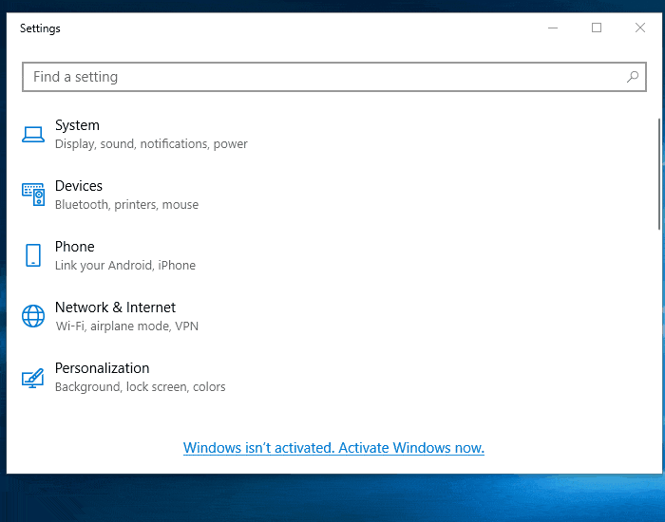Click "Bluetooth, printers, mouse" description text
The width and height of the screenshot is (665, 522).
[x=126, y=205]
